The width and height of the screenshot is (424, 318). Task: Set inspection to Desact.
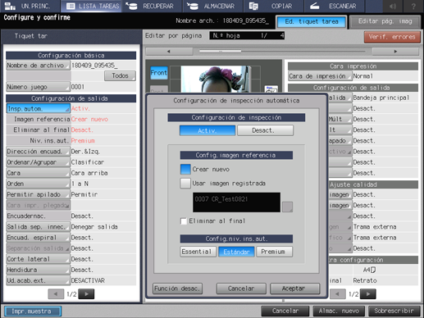(x=265, y=130)
